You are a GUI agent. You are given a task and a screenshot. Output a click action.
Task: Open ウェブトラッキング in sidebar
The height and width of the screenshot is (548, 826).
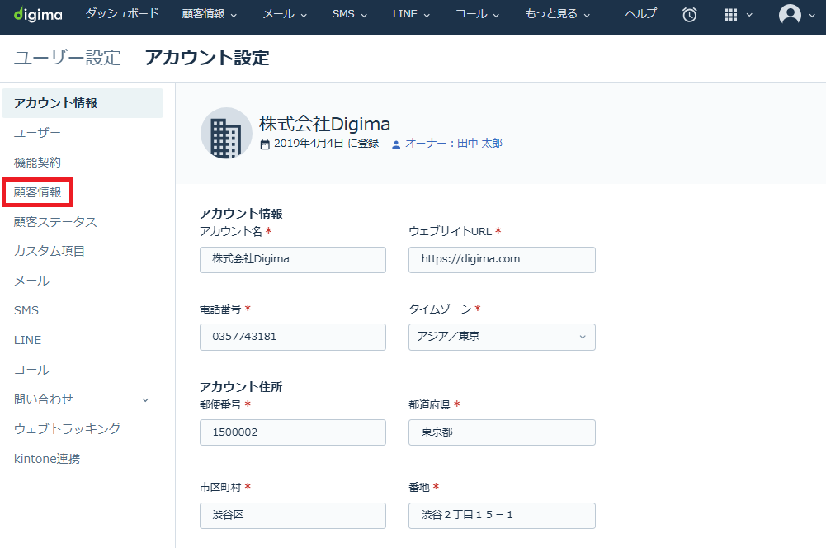[68, 429]
